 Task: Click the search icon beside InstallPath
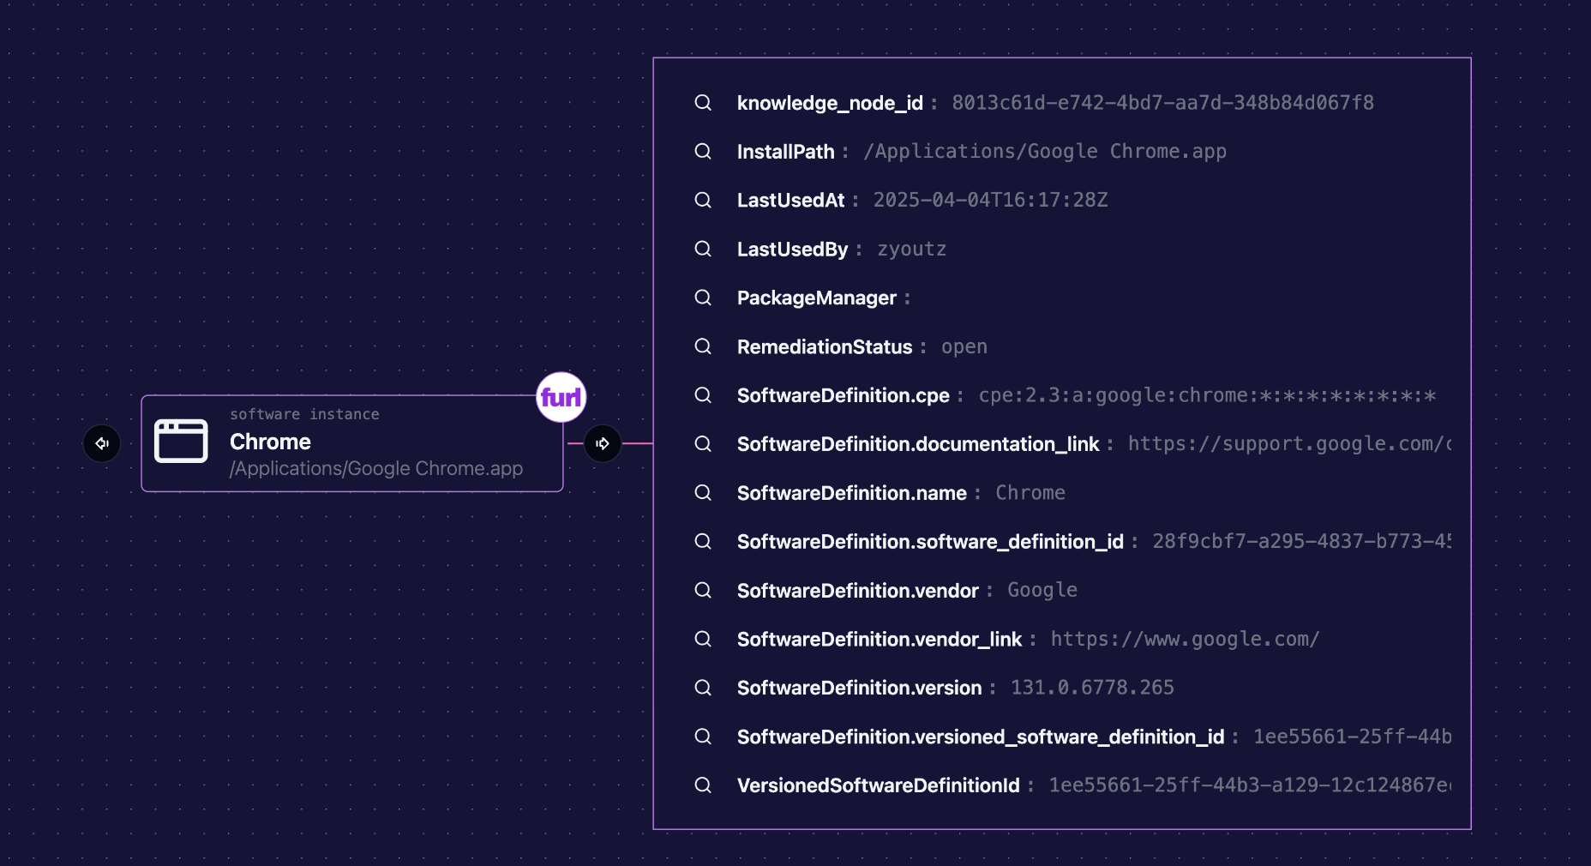click(703, 152)
